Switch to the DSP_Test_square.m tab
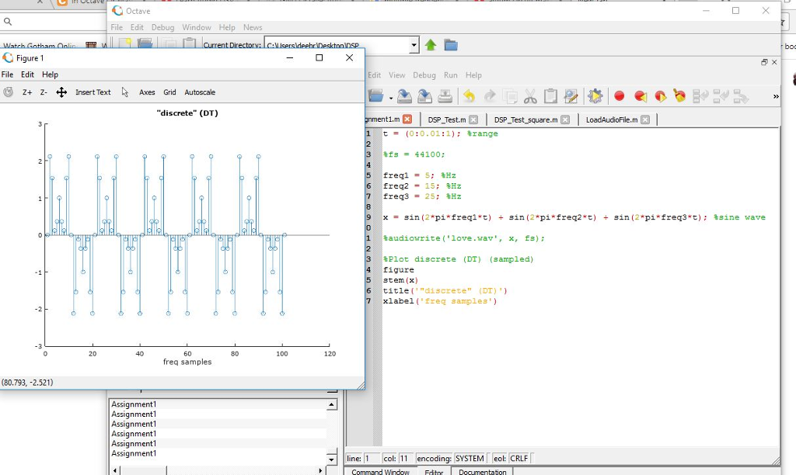Screen dimensions: 796x475 (x=525, y=120)
